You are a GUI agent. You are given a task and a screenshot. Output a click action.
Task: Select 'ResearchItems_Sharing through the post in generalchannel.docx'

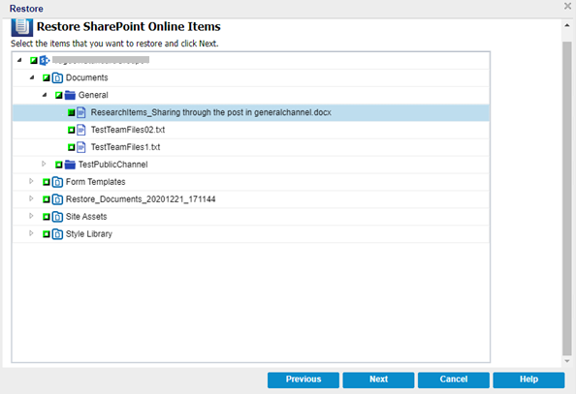[210, 112]
